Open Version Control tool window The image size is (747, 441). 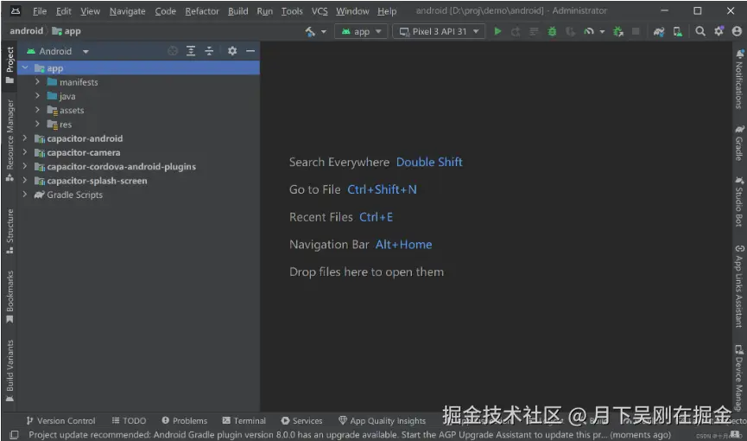tap(61, 420)
